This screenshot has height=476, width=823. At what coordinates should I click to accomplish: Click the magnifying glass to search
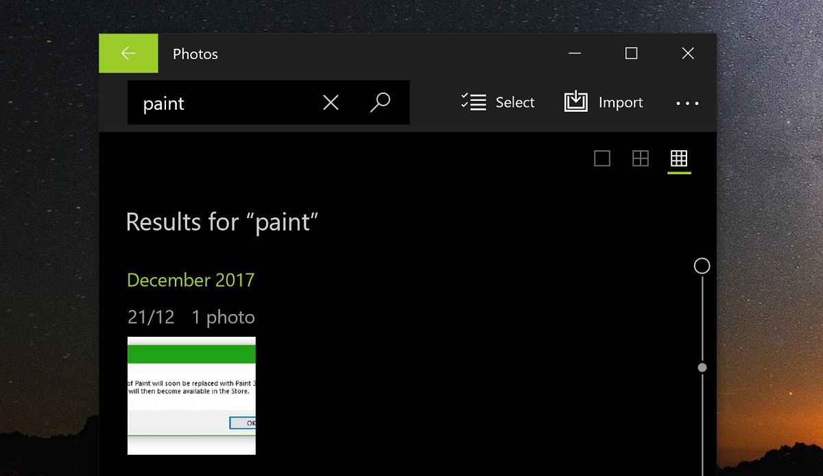click(x=381, y=102)
